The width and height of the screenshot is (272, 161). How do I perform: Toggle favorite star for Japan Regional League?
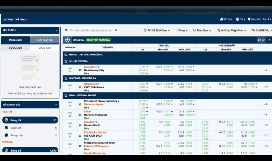[x=65, y=96]
